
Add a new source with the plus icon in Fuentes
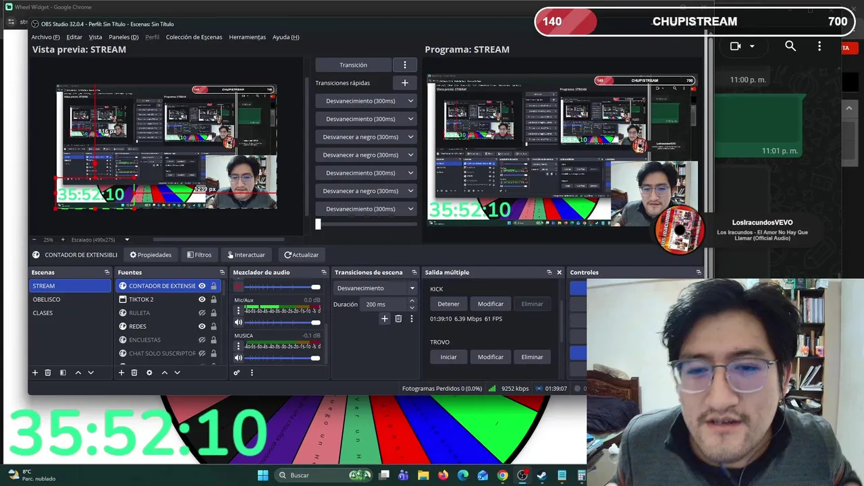(x=122, y=373)
